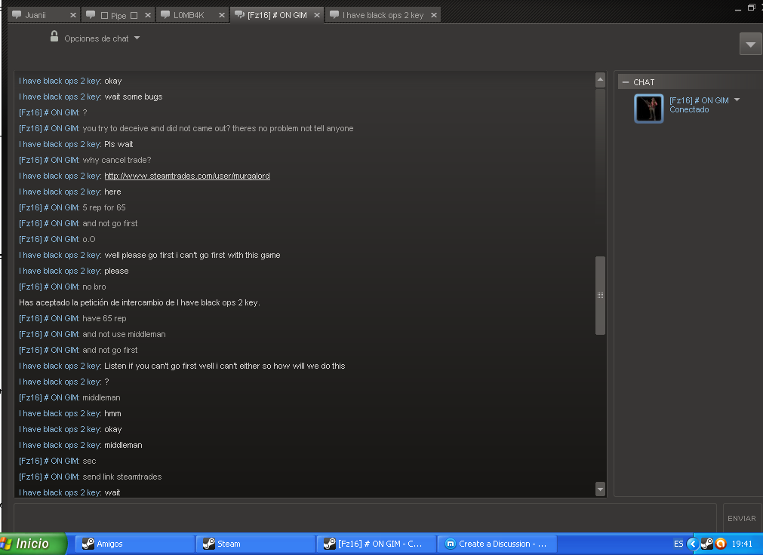Image resolution: width=763 pixels, height=555 pixels.
Task: Click message 'why cancel trade?'
Action: [117, 160]
